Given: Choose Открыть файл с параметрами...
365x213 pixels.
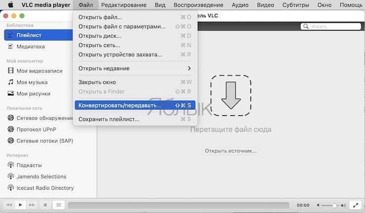Looking at the screenshot, I should 135,27.
